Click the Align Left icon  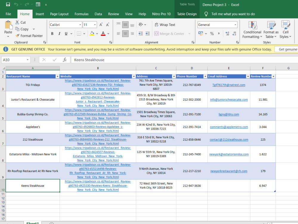pos(118,33)
